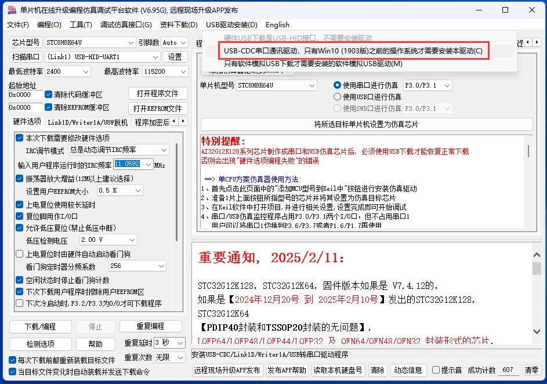The height and width of the screenshot is (384, 547).
Task: Open serial simulation P3.0/P3.1 dropdown
Action: pos(428,85)
